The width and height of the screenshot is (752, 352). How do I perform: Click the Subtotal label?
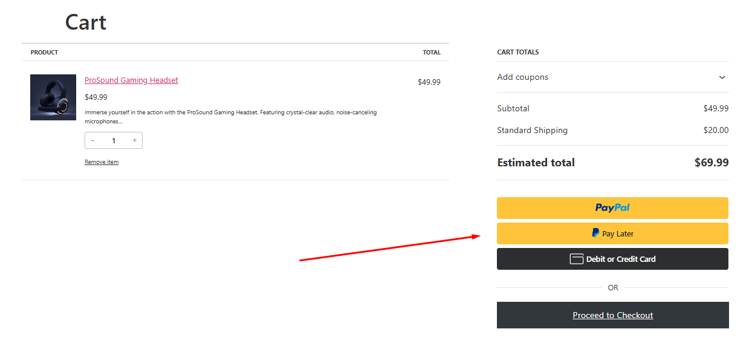[x=513, y=109]
